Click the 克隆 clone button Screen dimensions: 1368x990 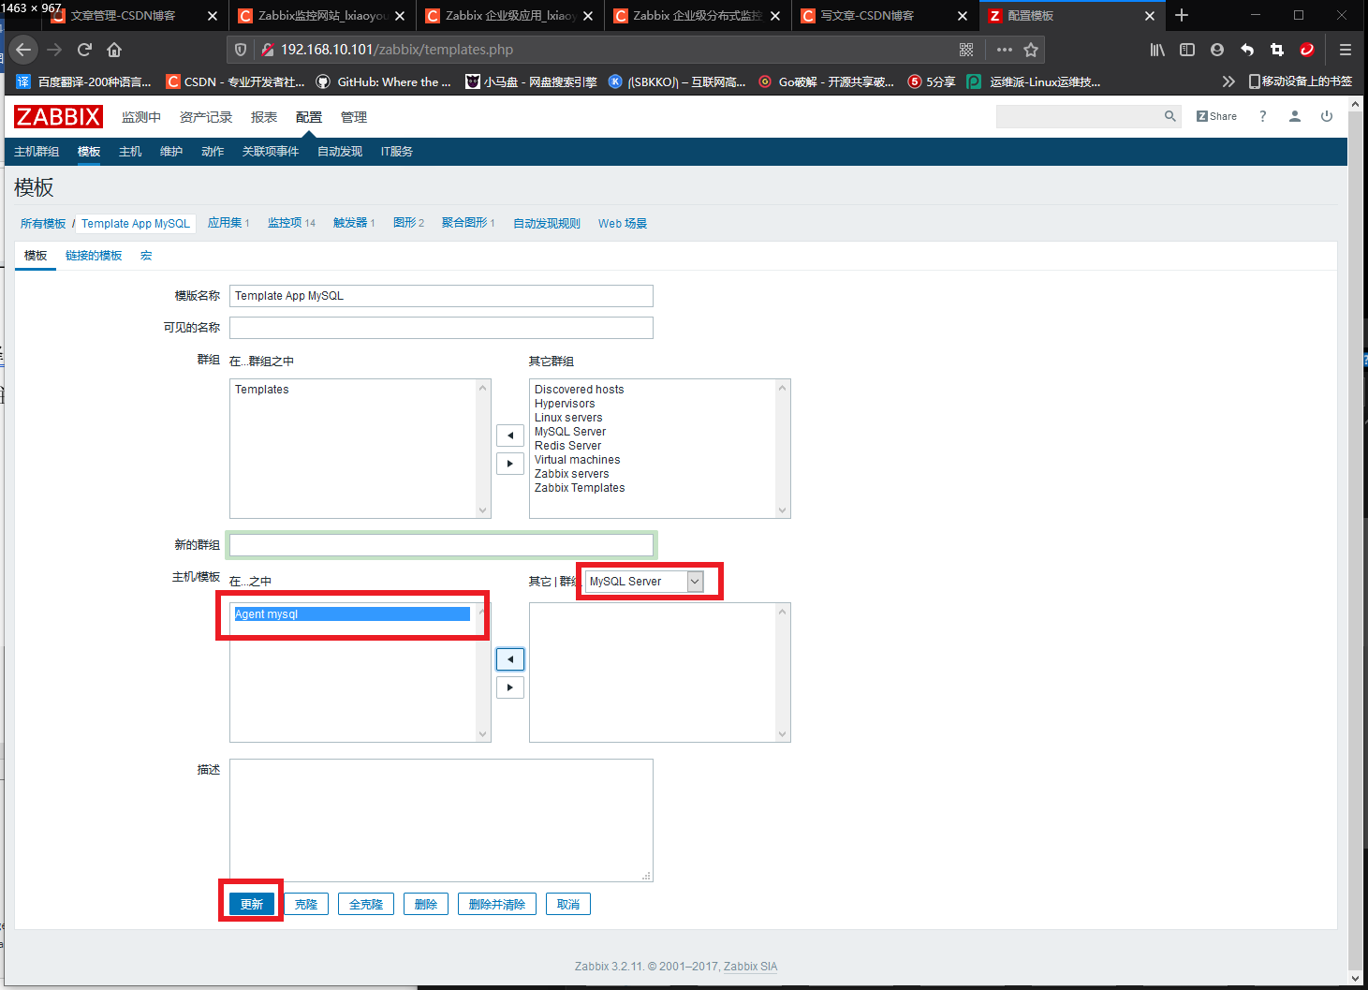click(306, 904)
